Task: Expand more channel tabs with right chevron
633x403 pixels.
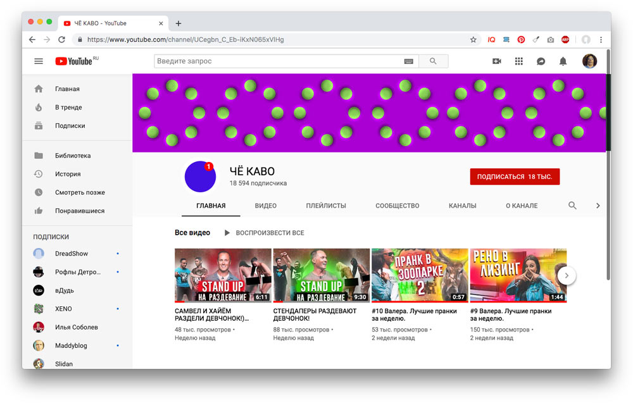Action: coord(598,206)
